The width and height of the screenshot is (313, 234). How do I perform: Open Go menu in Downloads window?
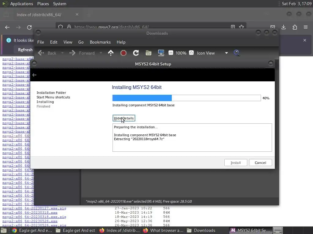point(81,42)
